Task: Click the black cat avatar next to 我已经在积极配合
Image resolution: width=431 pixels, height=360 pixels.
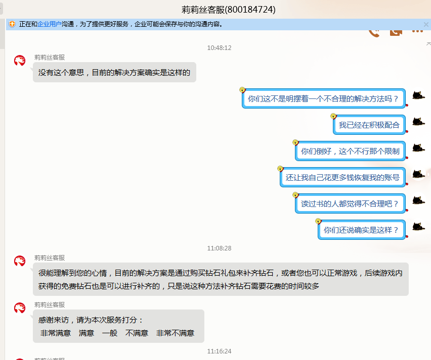Action: click(418, 121)
